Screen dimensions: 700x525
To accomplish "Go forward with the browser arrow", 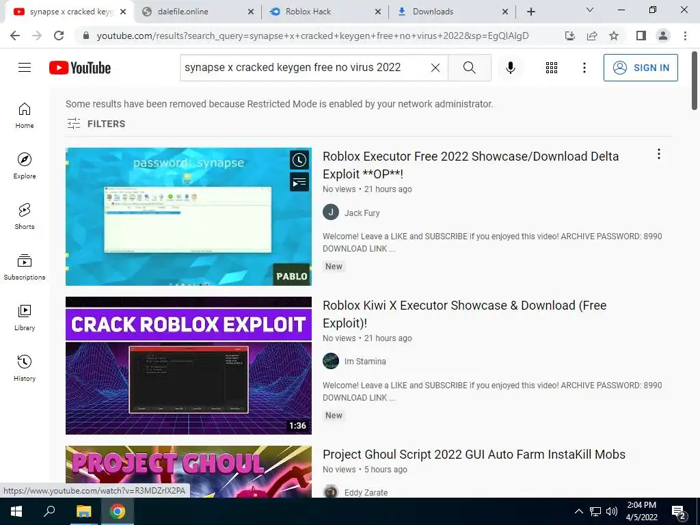I will (x=37, y=36).
